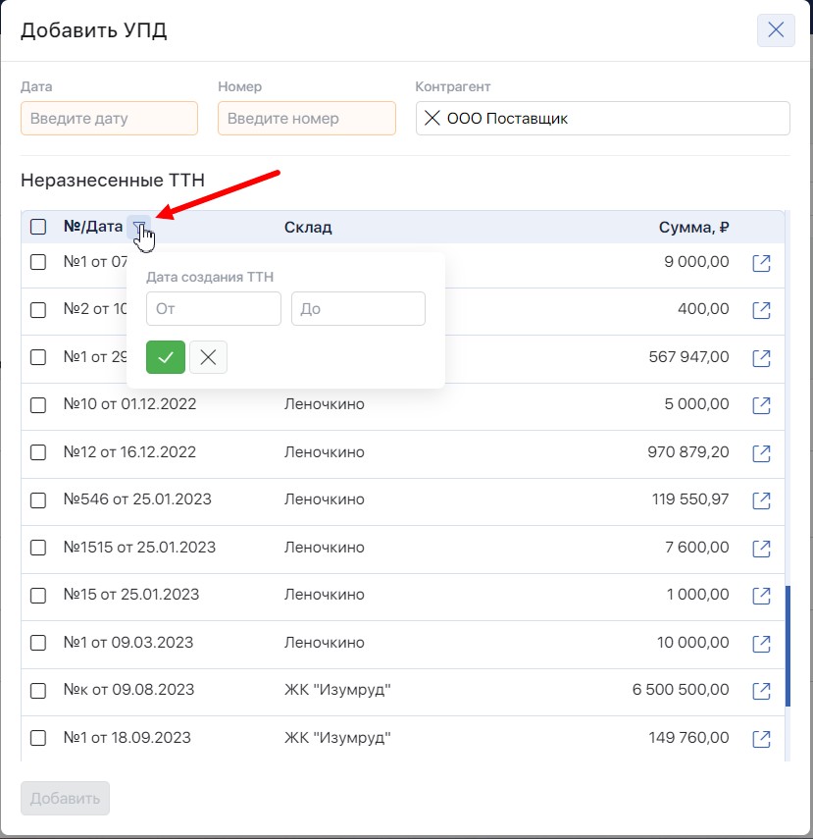Open external link for №1515 от 25.01.2023

(x=761, y=548)
